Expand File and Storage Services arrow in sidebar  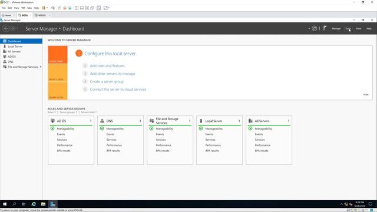pos(41,67)
